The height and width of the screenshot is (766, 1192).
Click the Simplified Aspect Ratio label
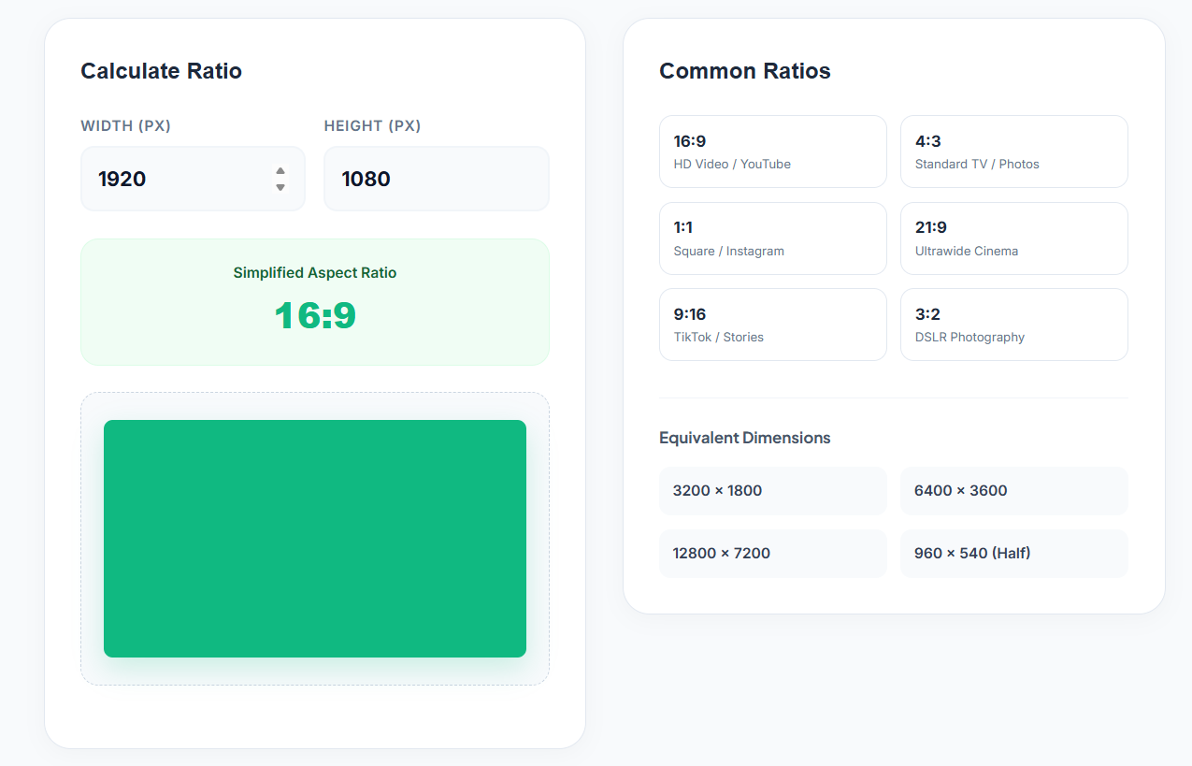pos(315,273)
